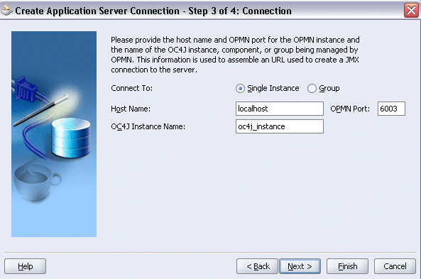Click the OC4J Instance Name input field
Screen dimensions: 421x279
point(280,126)
